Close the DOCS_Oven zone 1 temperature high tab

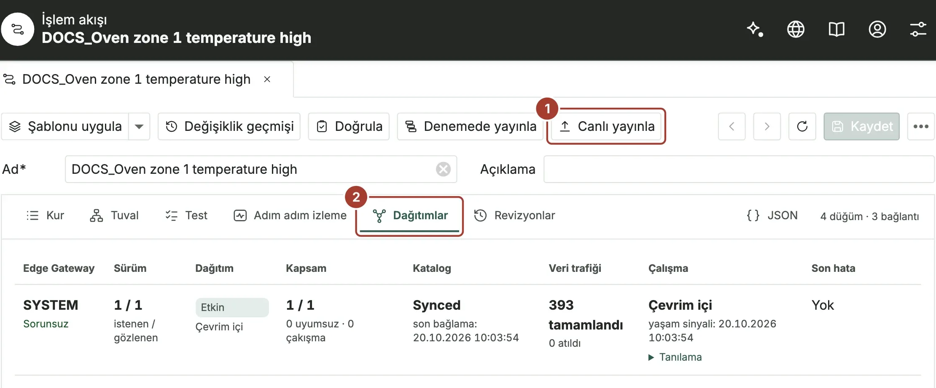267,79
